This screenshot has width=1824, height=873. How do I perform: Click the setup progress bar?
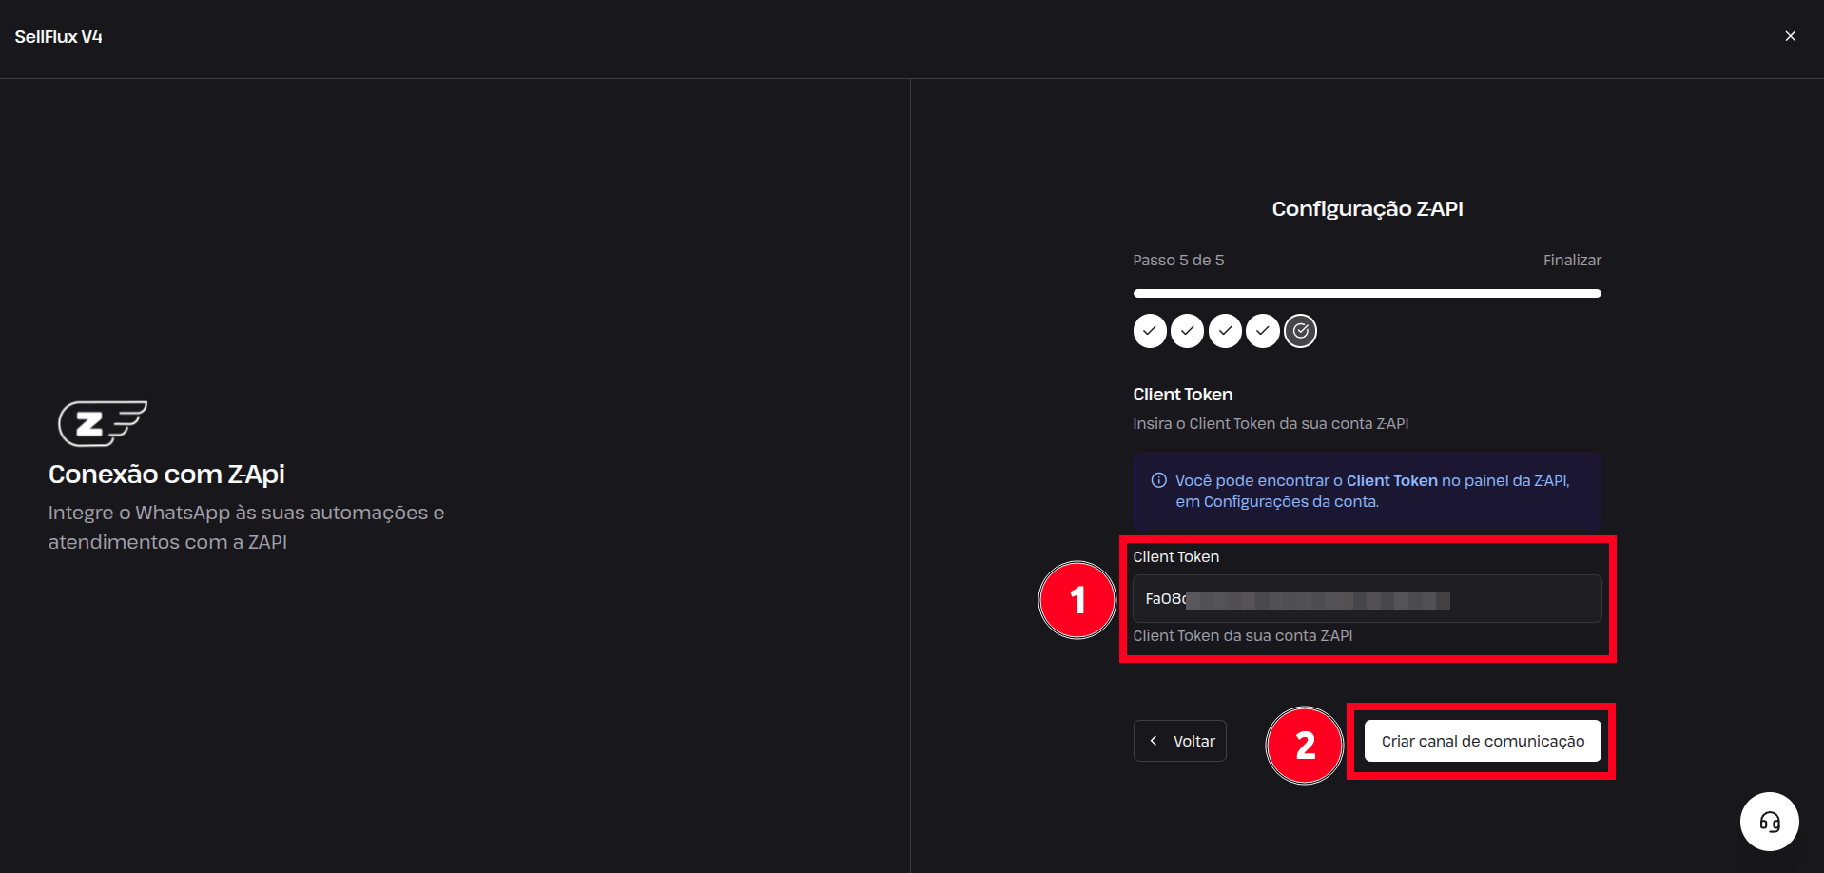tap(1367, 293)
